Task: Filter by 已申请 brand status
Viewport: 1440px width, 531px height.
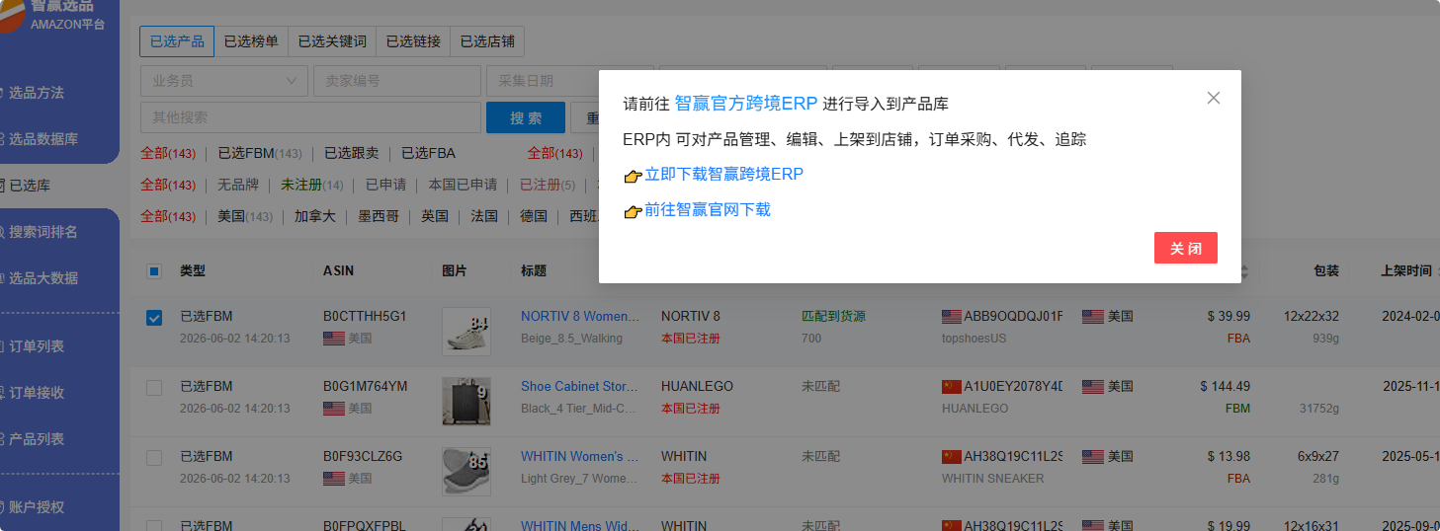Action: point(385,185)
